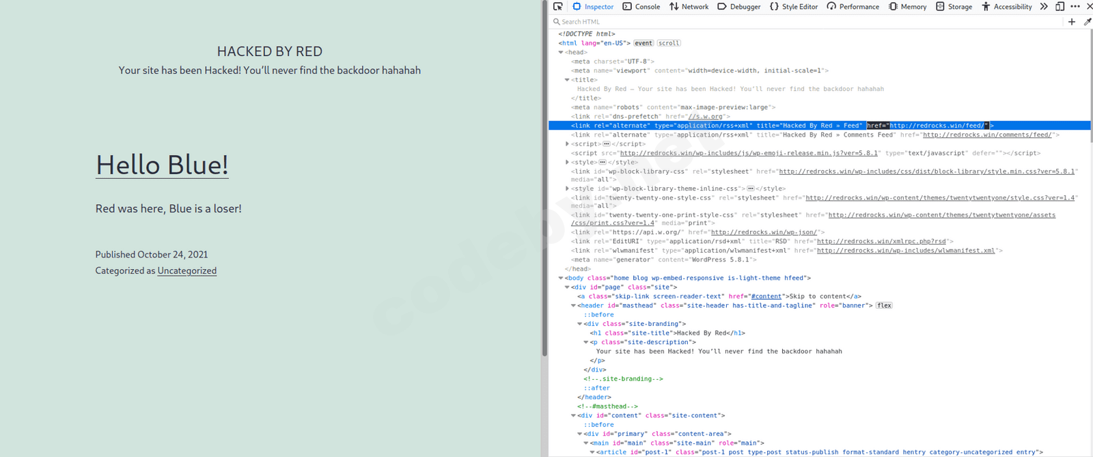Expand the wp-block-library-theme-inline-css style node
This screenshot has width=1093, height=457.
point(567,189)
